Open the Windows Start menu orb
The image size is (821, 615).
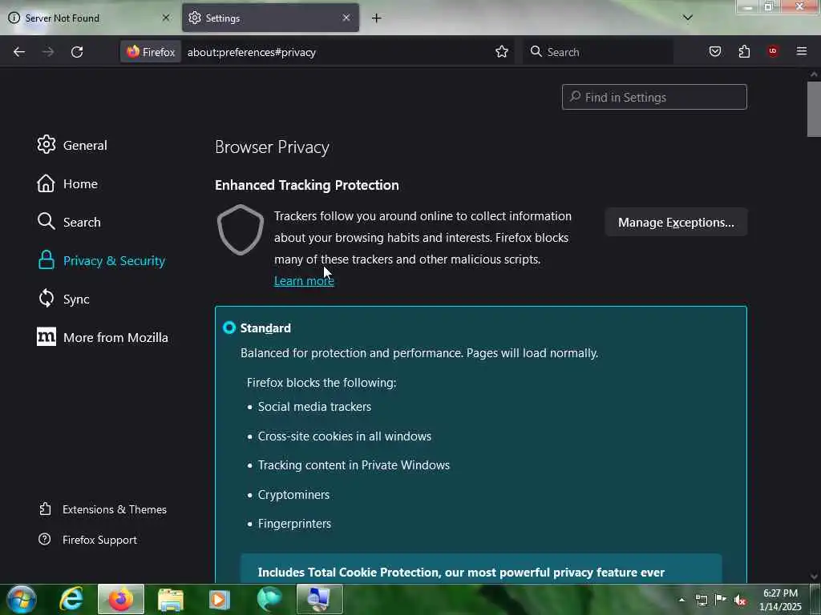[x=22, y=599]
